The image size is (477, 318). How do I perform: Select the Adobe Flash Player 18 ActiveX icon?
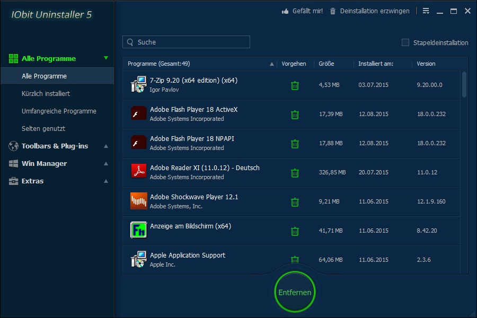[x=139, y=113]
